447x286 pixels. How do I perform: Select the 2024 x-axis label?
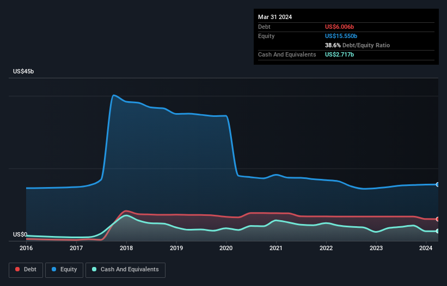click(x=426, y=248)
